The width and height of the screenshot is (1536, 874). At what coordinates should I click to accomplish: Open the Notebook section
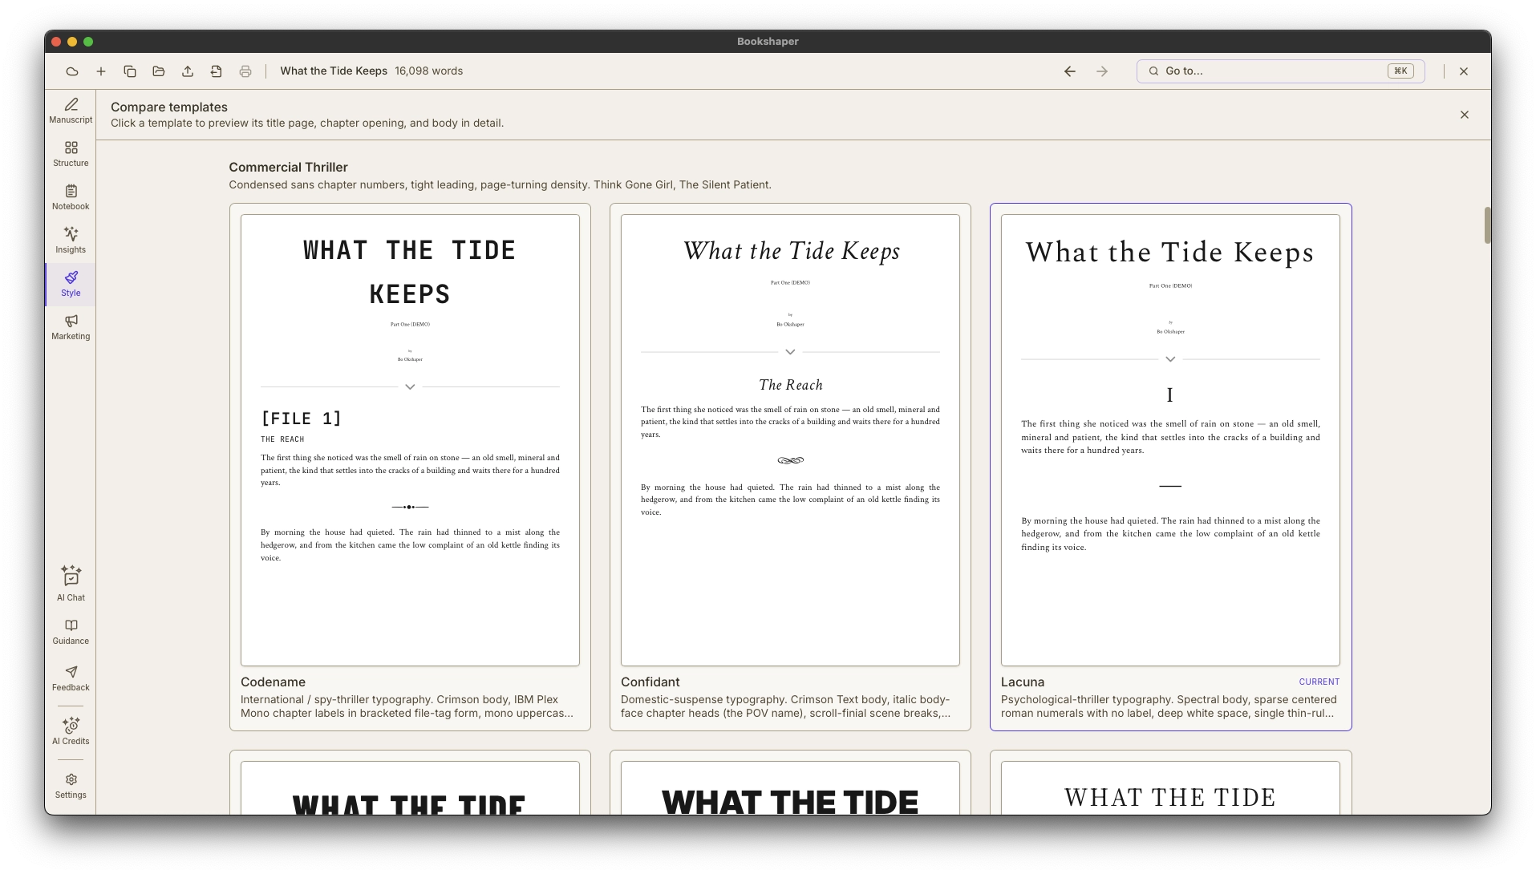71,197
